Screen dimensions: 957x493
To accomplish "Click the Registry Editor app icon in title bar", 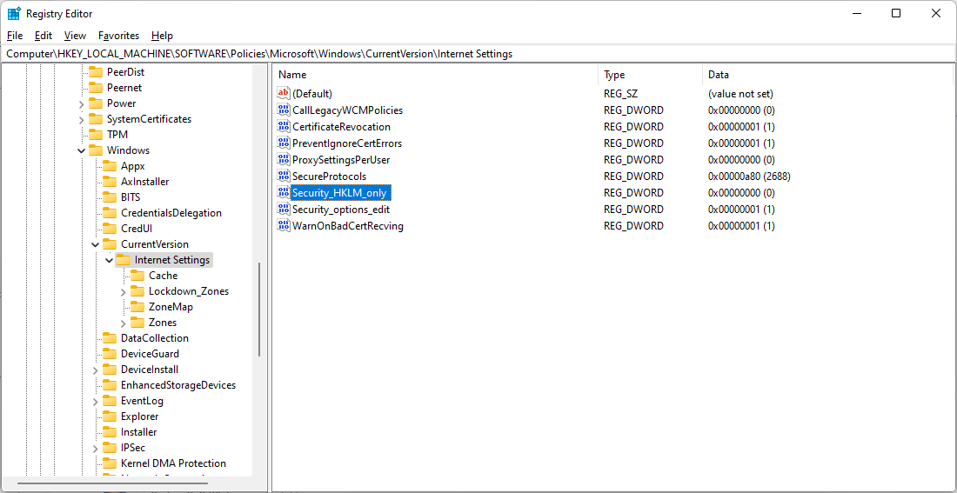I will tap(14, 14).
